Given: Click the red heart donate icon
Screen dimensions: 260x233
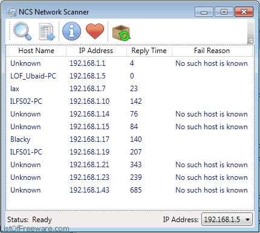Looking at the screenshot, I should (x=95, y=31).
